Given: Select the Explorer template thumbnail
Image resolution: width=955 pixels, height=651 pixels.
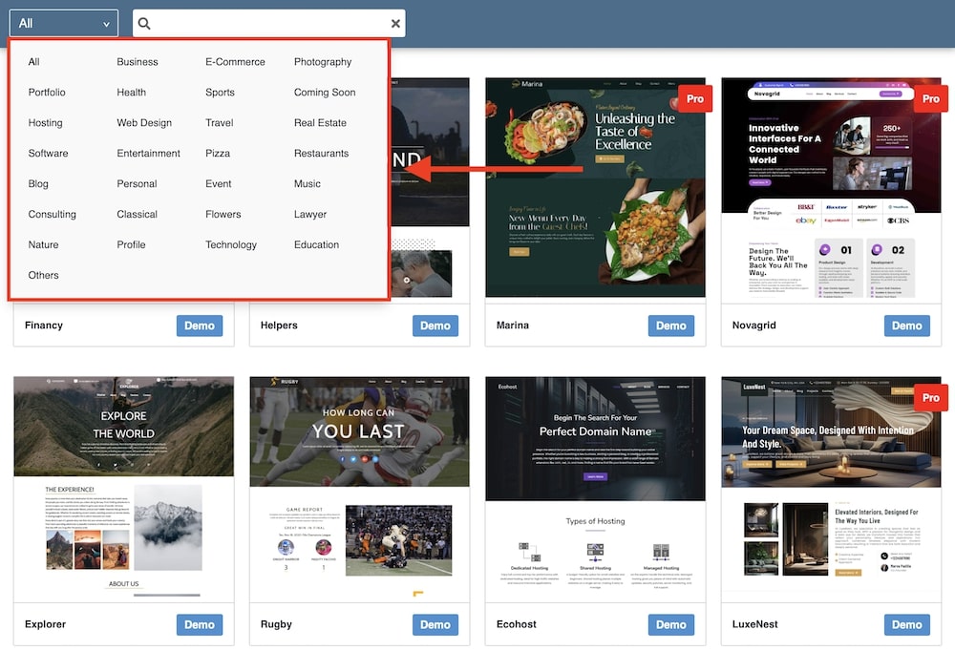Looking at the screenshot, I should [x=123, y=489].
